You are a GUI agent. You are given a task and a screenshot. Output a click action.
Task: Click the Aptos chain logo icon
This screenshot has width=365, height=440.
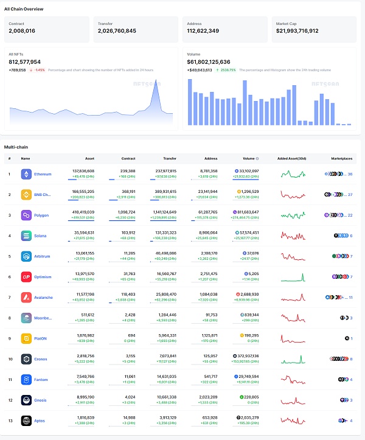[x=26, y=421]
